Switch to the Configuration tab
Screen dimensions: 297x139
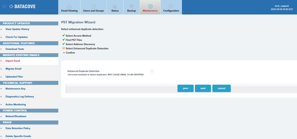[x=171, y=7]
